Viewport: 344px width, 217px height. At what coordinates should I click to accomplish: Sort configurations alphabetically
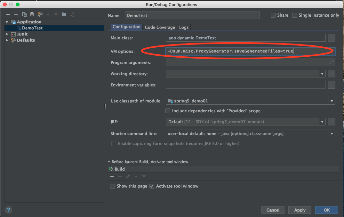click(72, 14)
